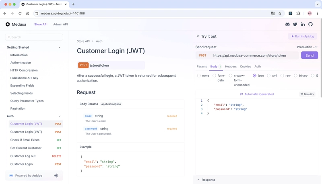322x184 pixels.
Task: Open the GitHub icon link
Action: tap(310, 24)
